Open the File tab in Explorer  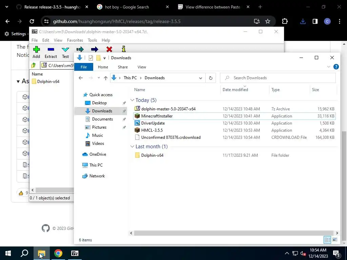84,67
